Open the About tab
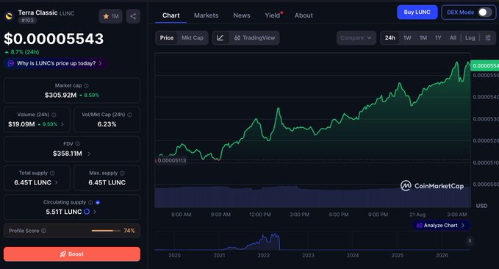The image size is (499, 269). coord(304,15)
